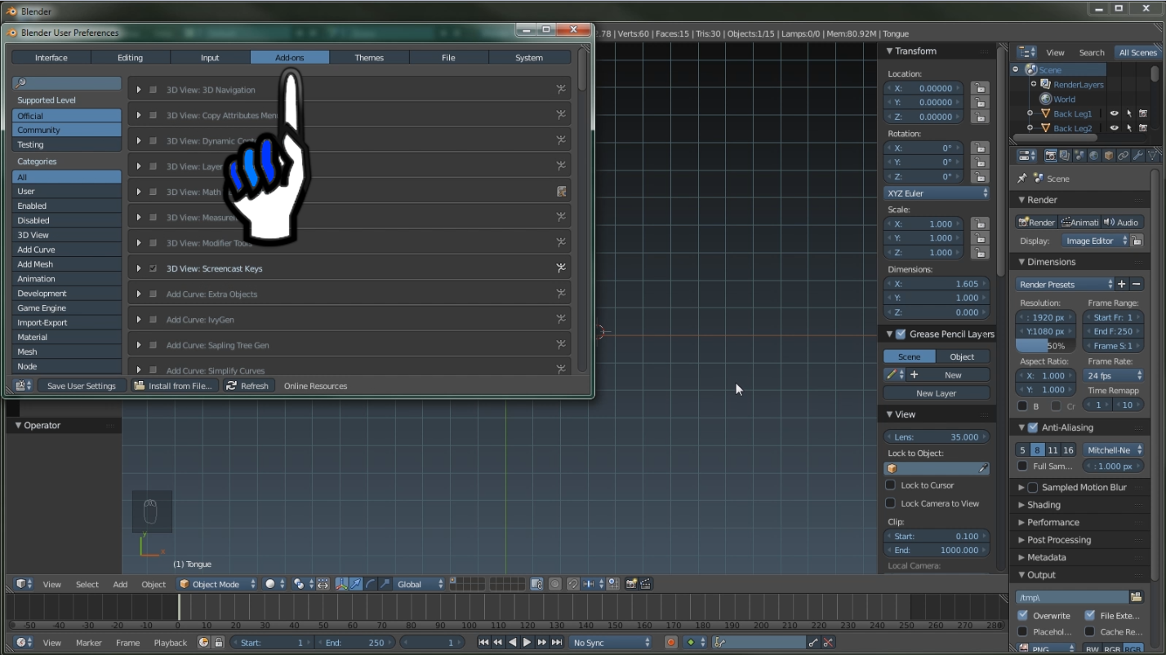Click Install from File button
This screenshot has height=655, width=1166.
[x=175, y=386]
